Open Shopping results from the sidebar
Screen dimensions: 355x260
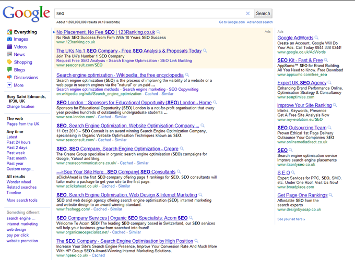(22, 62)
